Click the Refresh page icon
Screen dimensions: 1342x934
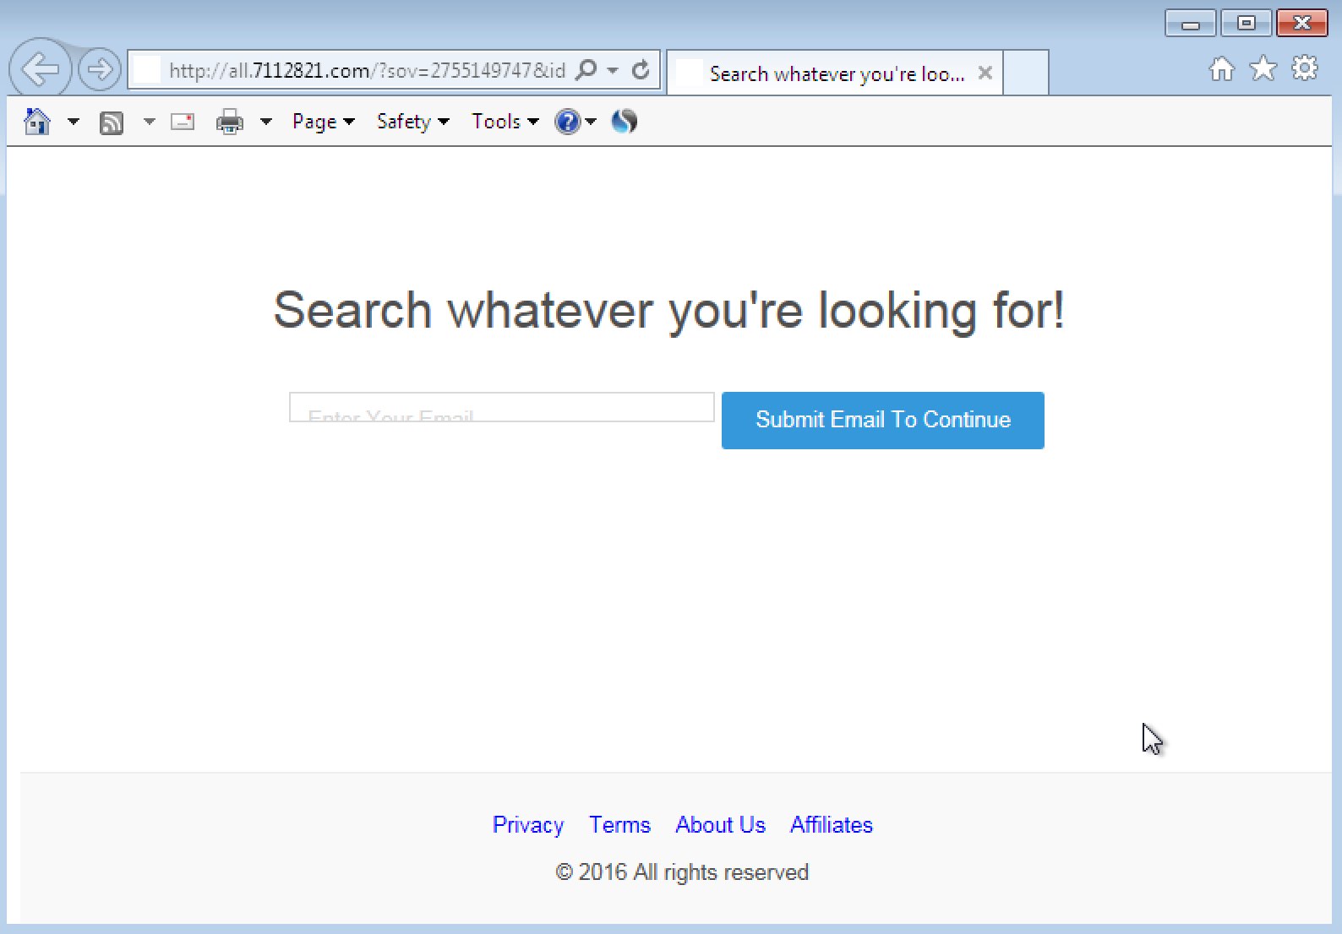click(x=641, y=70)
